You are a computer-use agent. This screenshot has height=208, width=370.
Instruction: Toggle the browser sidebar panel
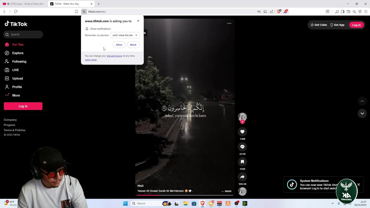click(343, 12)
